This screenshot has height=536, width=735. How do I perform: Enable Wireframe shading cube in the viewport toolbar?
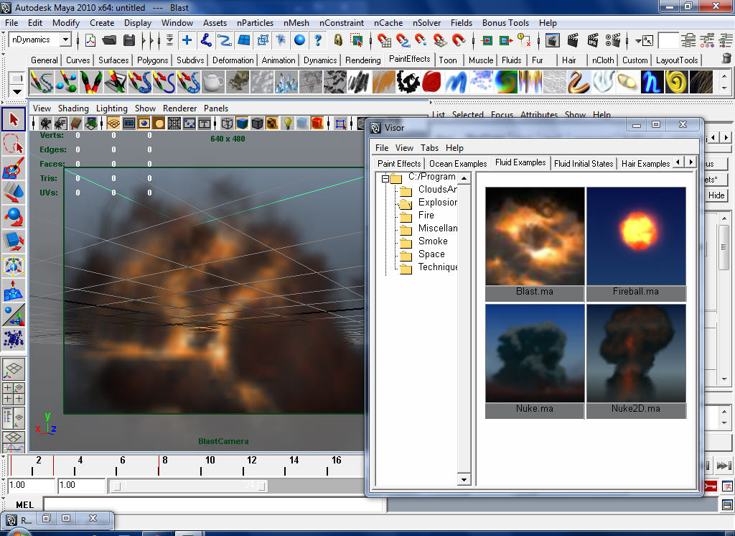(227, 124)
